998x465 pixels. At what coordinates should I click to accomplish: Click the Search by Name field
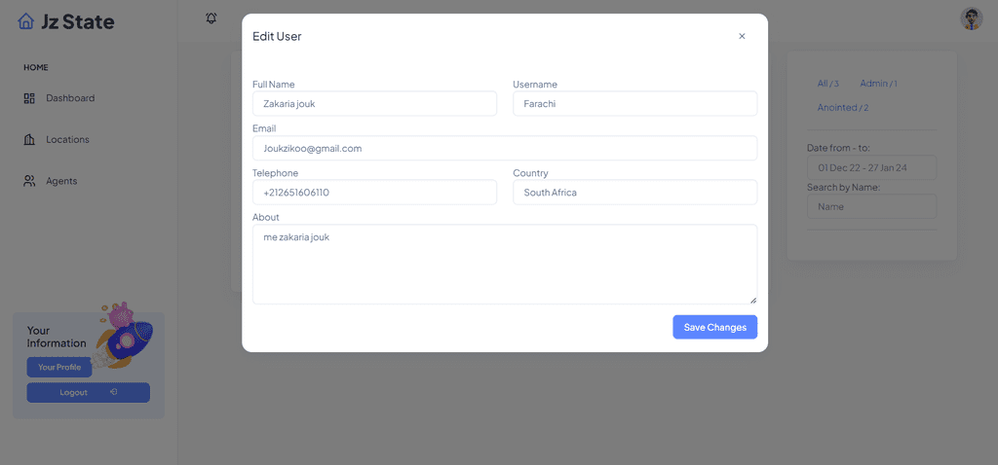pyautogui.click(x=871, y=206)
